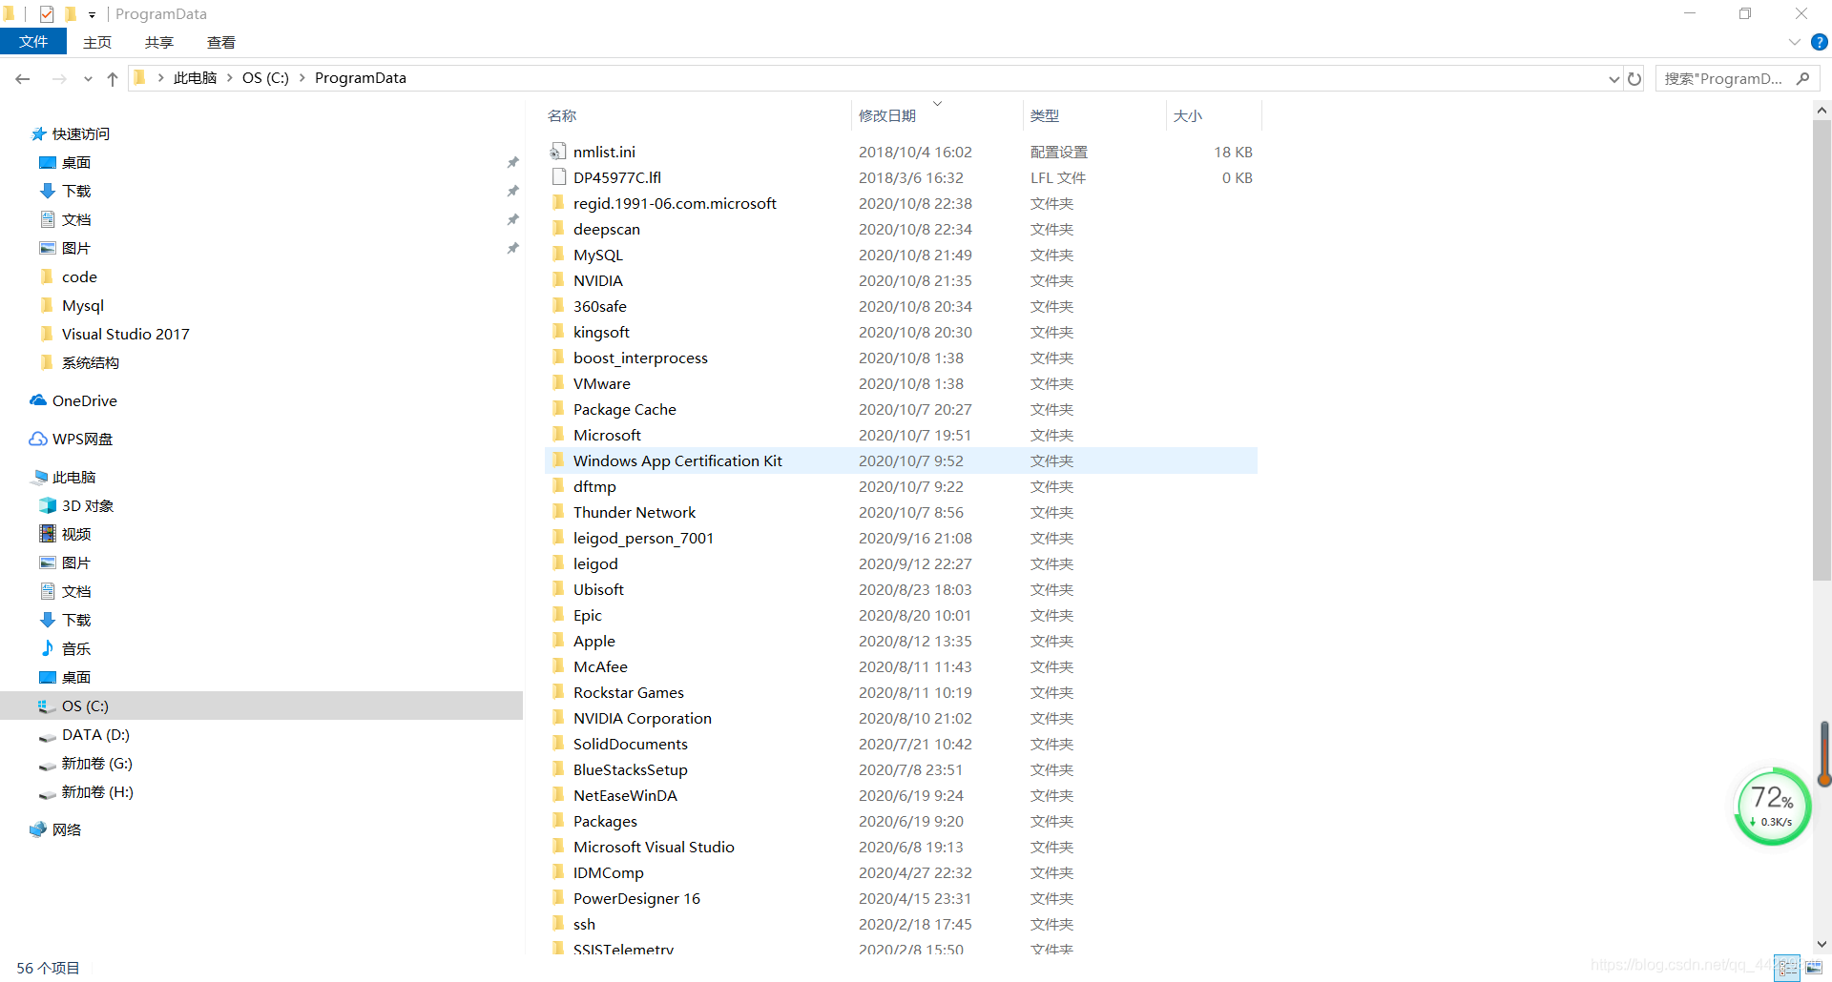Refresh the ProgramData folder view
This screenshot has height=982, width=1832.
coord(1634,79)
